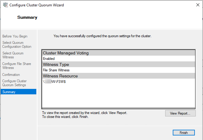The width and height of the screenshot is (203, 140).
Task: Click the Witness Resource header
Action: point(119,76)
